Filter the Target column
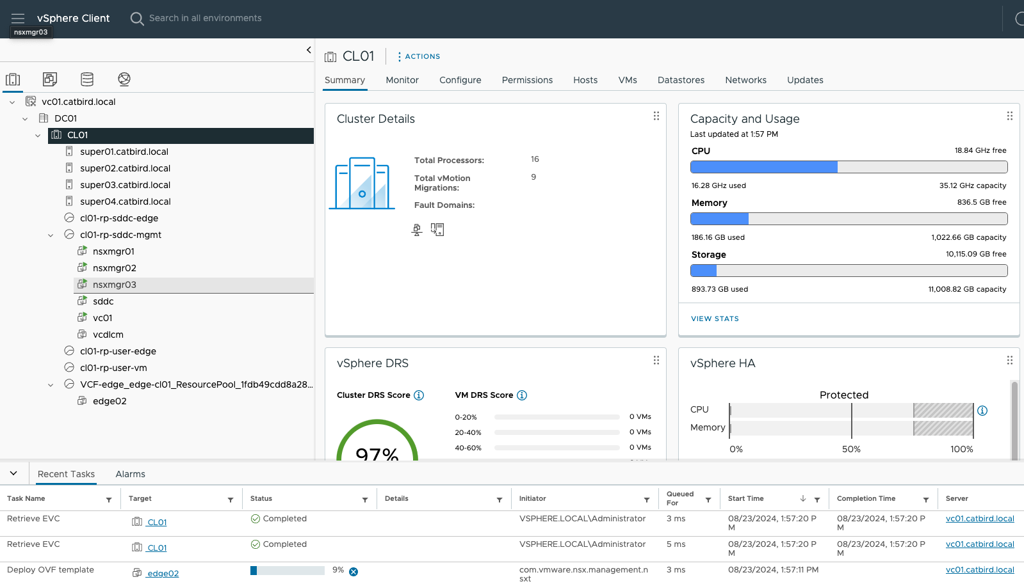Viewport: 1024px width, 584px height. (231, 500)
